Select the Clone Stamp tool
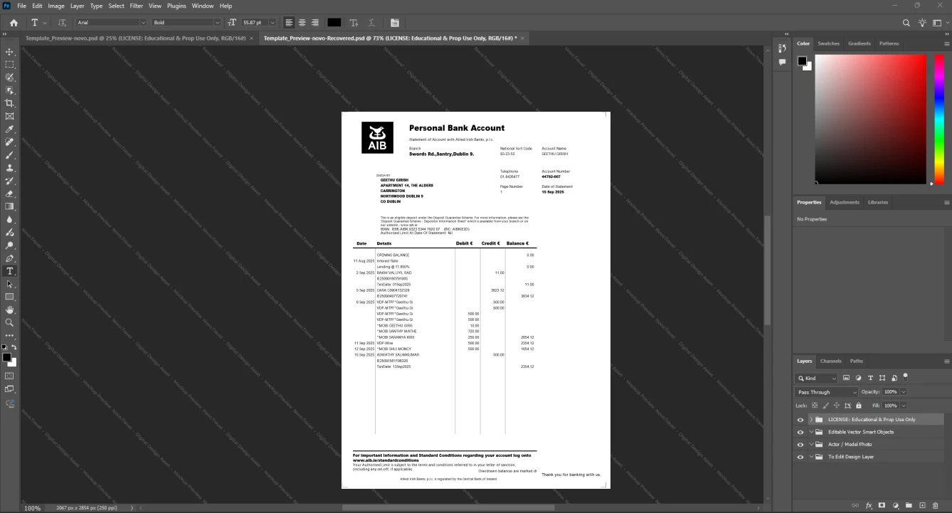 pos(10,168)
